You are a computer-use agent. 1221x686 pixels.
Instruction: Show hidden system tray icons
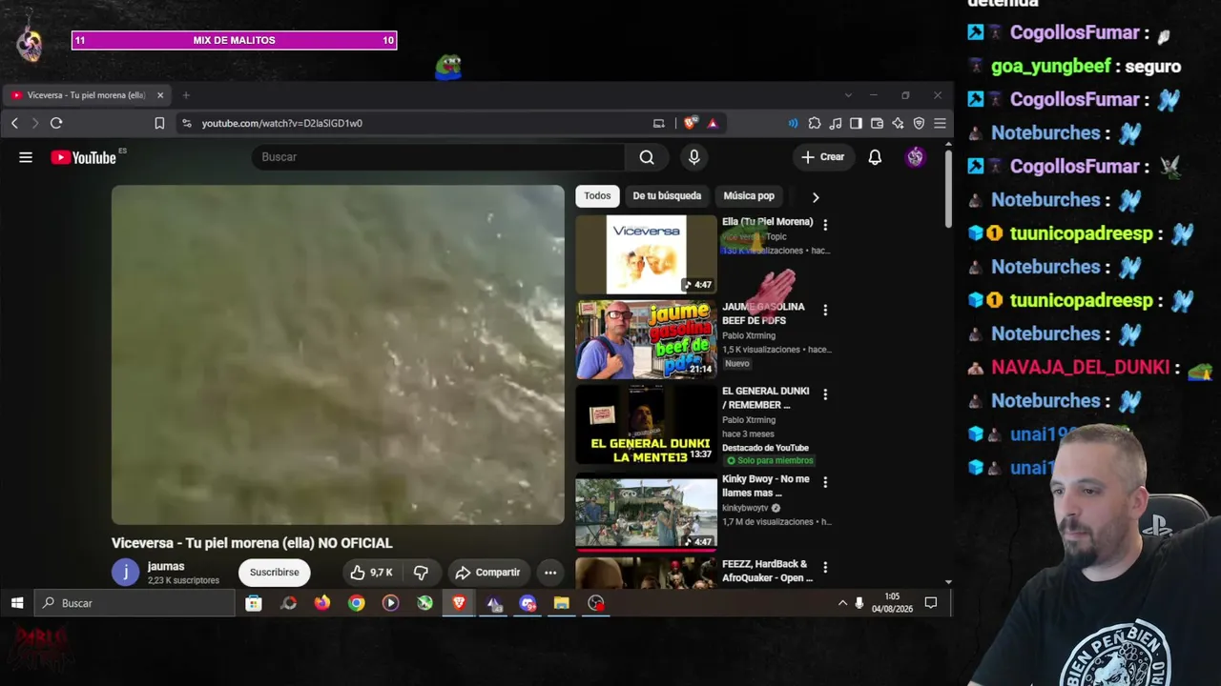pos(842,603)
